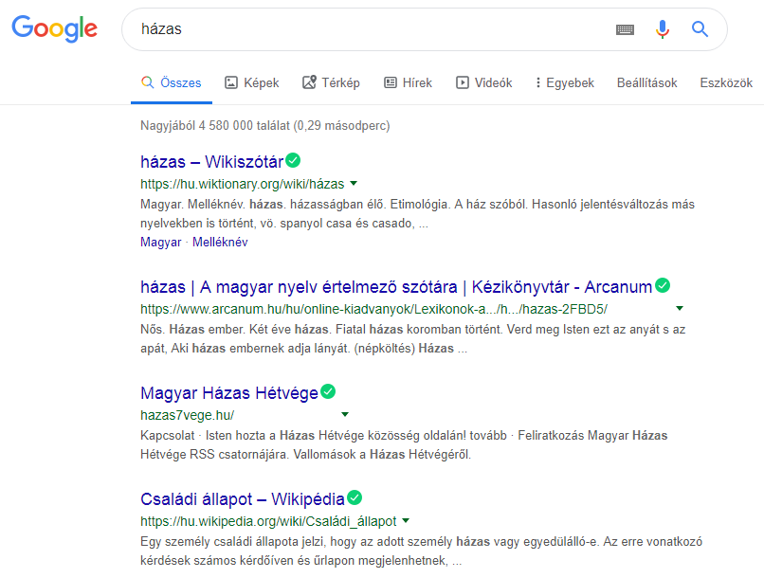Screen dimensions: 764x578
Task: Switch to the Térkép tab
Action: (332, 82)
